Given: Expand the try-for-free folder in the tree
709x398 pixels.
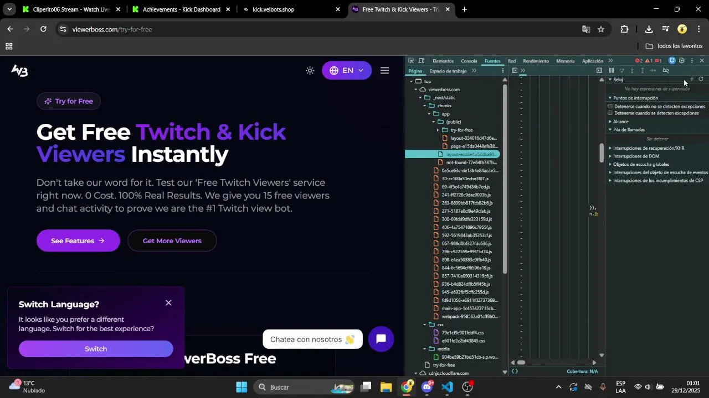Looking at the screenshot, I should 438,130.
